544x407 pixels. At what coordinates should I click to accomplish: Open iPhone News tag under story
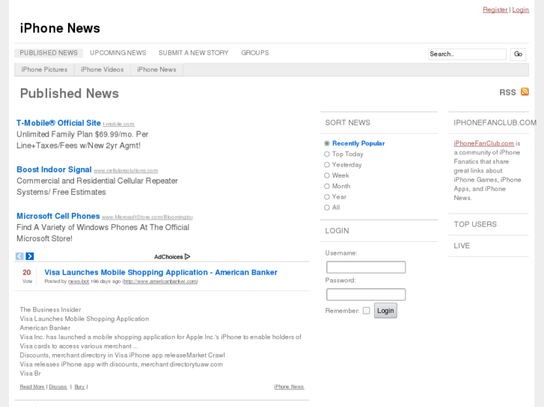[289, 387]
